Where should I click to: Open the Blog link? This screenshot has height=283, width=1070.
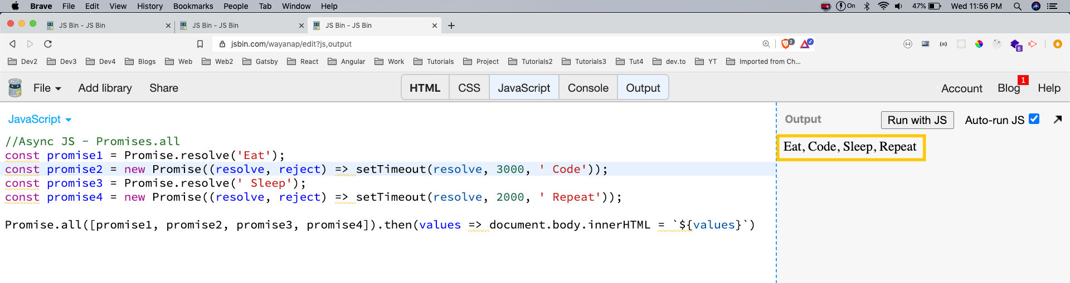pyautogui.click(x=1009, y=88)
